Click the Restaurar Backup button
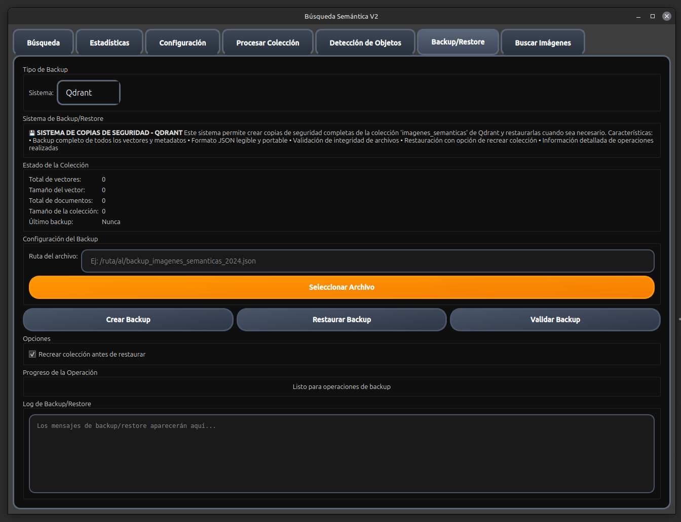 tap(342, 319)
